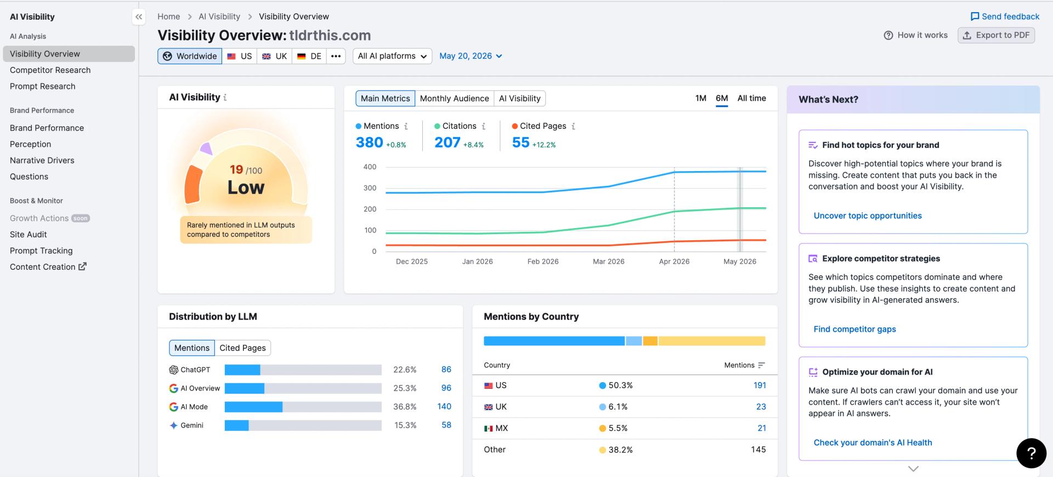Switch distribution view to Mentions
Image resolution: width=1053 pixels, height=477 pixels.
click(192, 348)
